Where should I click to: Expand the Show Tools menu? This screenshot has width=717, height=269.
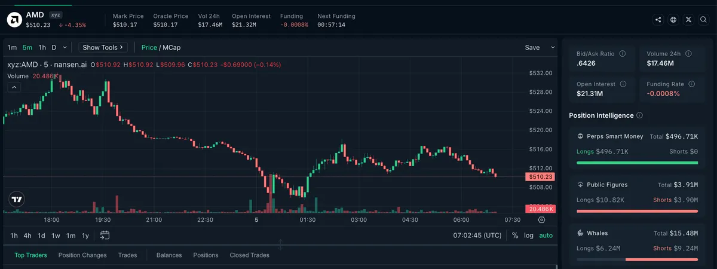pos(103,47)
